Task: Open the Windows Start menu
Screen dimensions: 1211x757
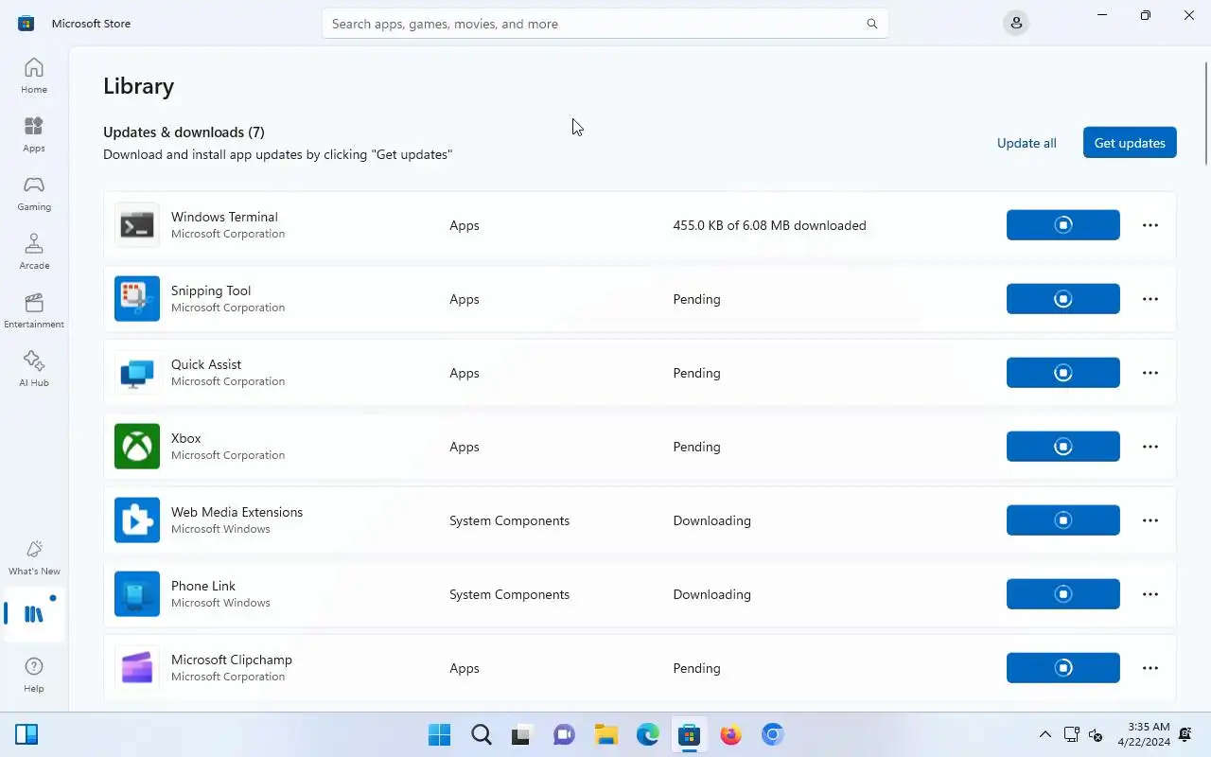Action: click(439, 734)
